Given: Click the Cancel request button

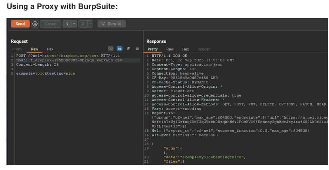Looking at the screenshot, I should click(51, 24).
